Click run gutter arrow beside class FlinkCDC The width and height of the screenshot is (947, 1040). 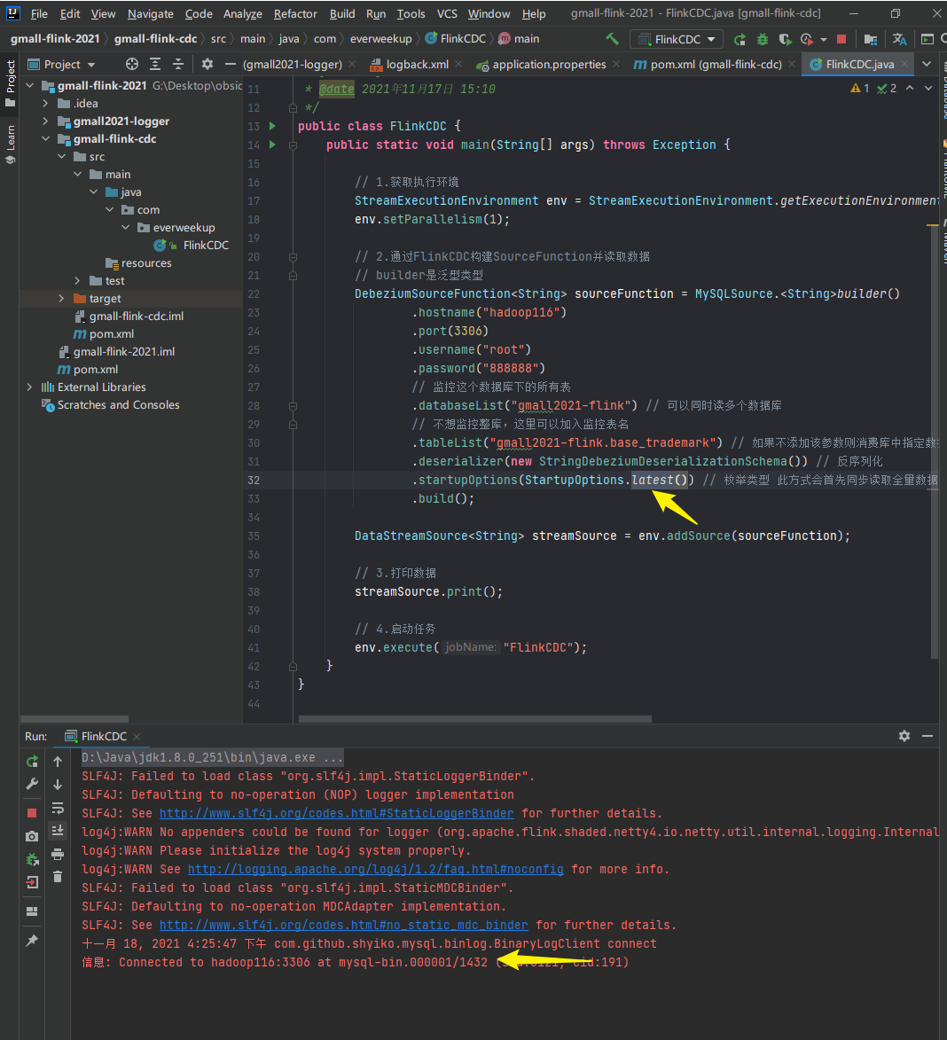coord(272,126)
